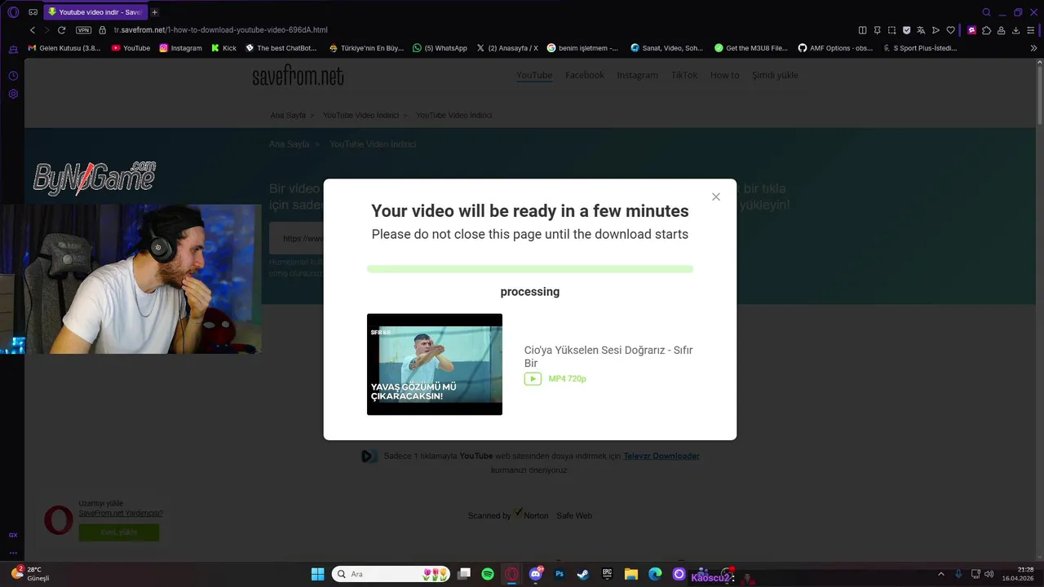Viewport: 1044px width, 587px height.
Task: Open the Windows Start menu
Action: click(x=317, y=574)
